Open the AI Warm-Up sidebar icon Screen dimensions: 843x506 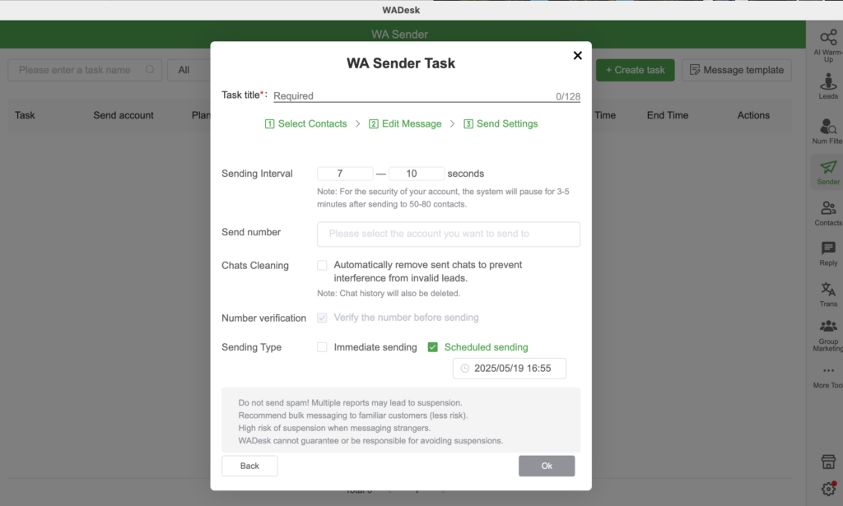tap(828, 39)
